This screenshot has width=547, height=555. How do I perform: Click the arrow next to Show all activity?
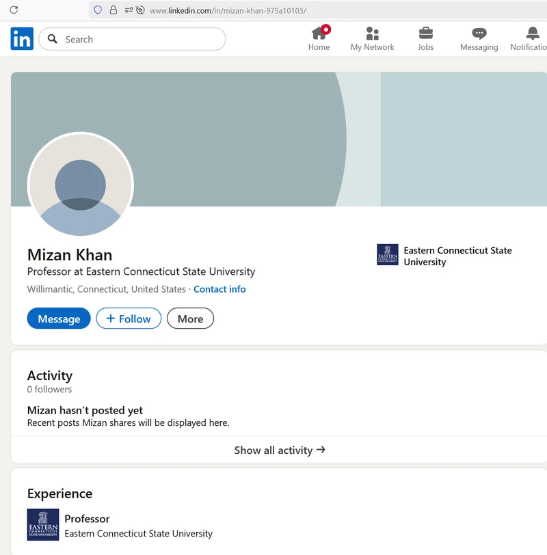point(321,450)
